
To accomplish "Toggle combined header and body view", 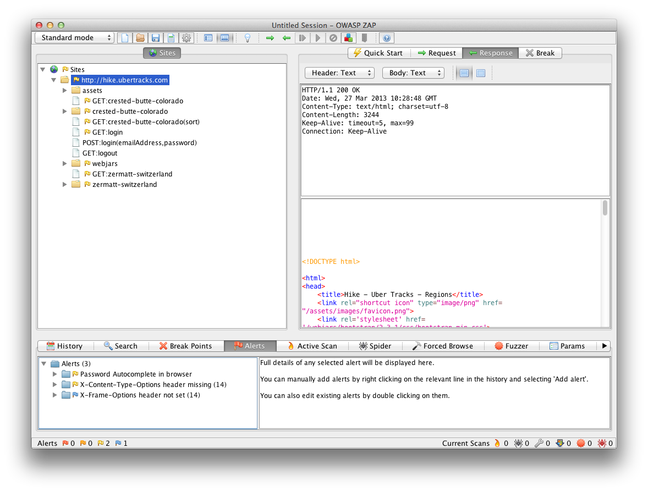I will [x=480, y=73].
